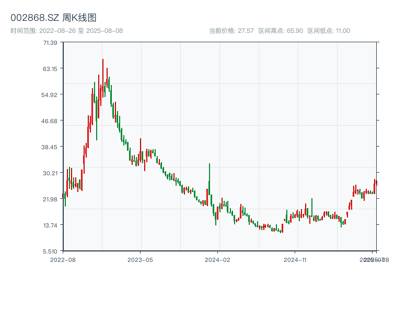
Task: Click y-axis label 21.98
Action: (50, 199)
